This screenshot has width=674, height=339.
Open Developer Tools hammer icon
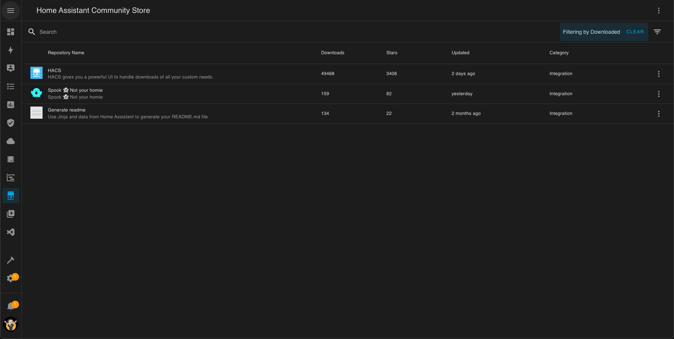pos(11,260)
